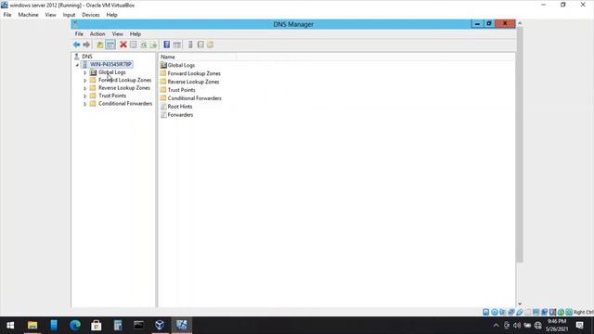Open VirtualBox Input menu

pos(69,15)
